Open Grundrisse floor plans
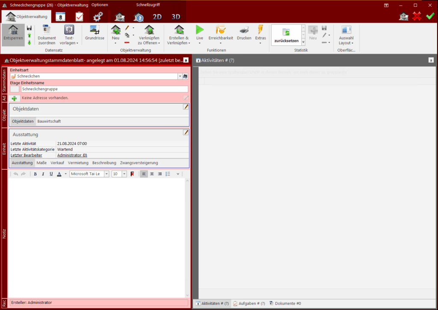 (x=95, y=32)
